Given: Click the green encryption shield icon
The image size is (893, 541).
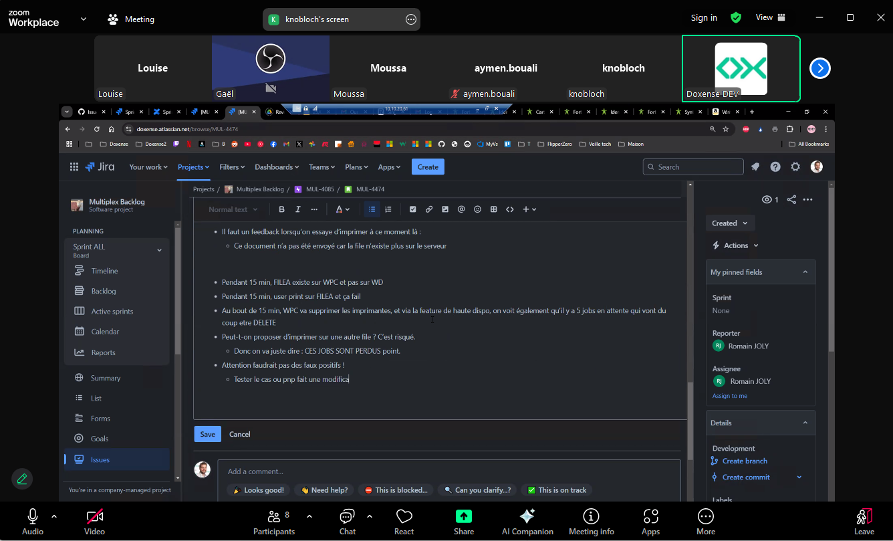Looking at the screenshot, I should click(736, 18).
